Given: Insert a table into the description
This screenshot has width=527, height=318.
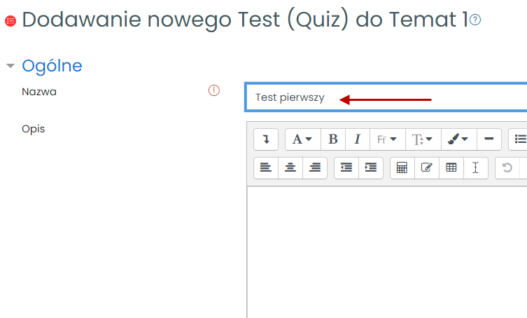Looking at the screenshot, I should (x=451, y=168).
